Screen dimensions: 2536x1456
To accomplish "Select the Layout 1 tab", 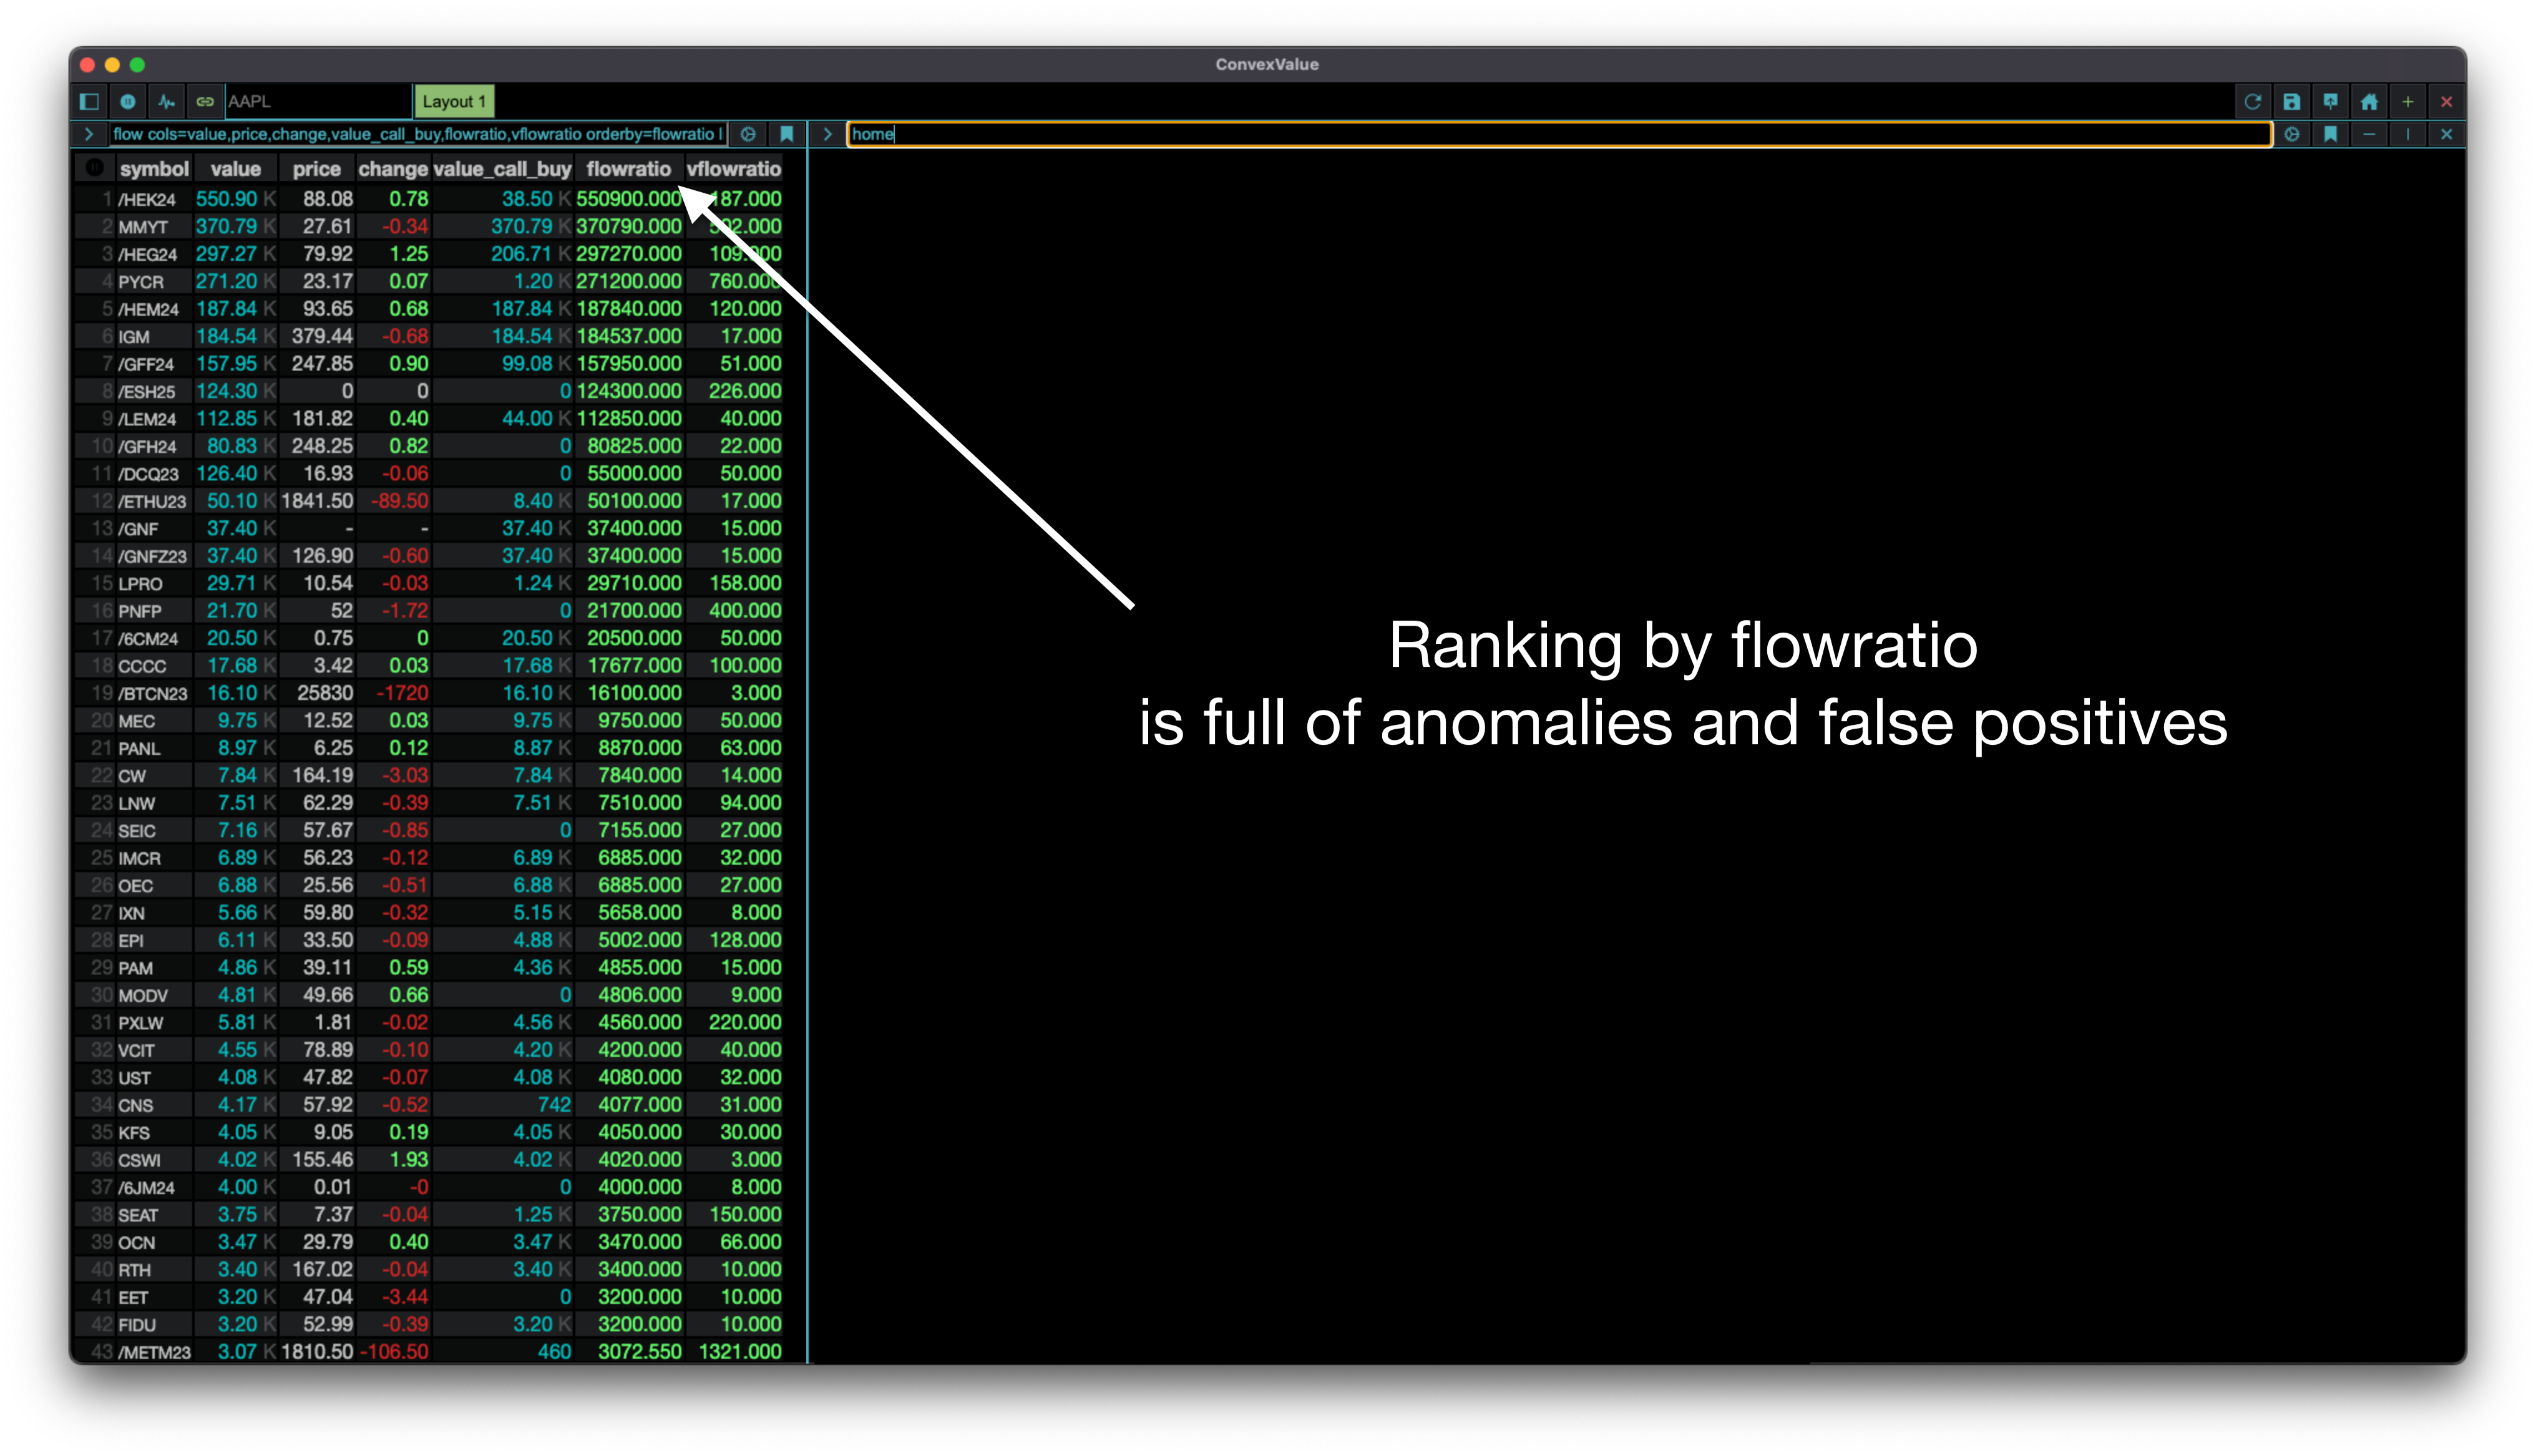I will (454, 101).
